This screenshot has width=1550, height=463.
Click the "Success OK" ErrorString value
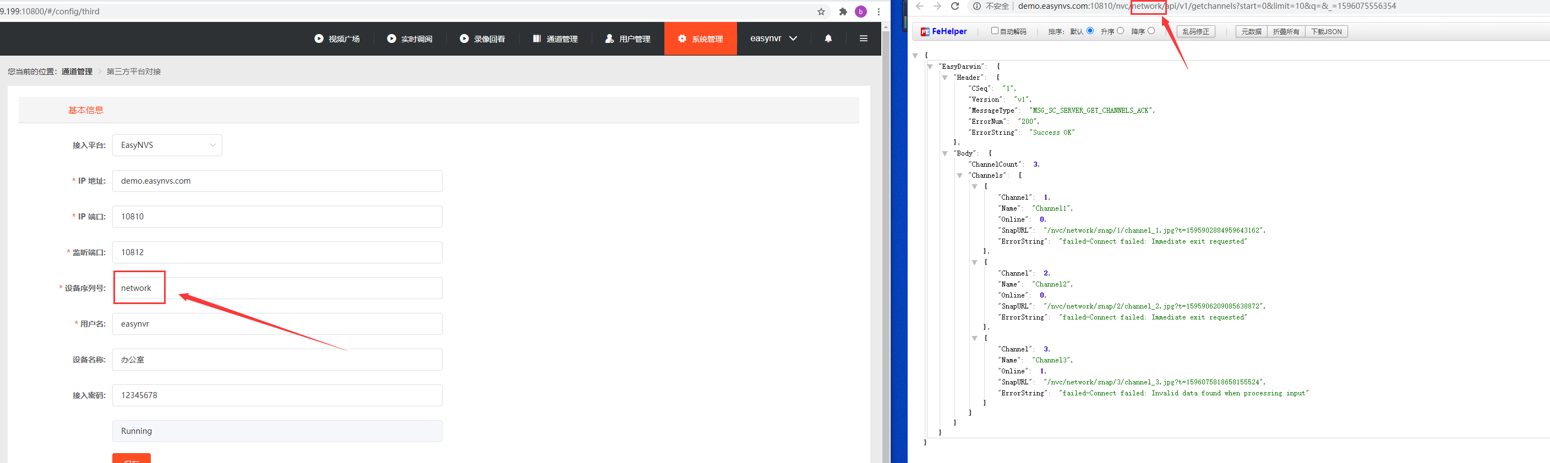pos(1052,133)
